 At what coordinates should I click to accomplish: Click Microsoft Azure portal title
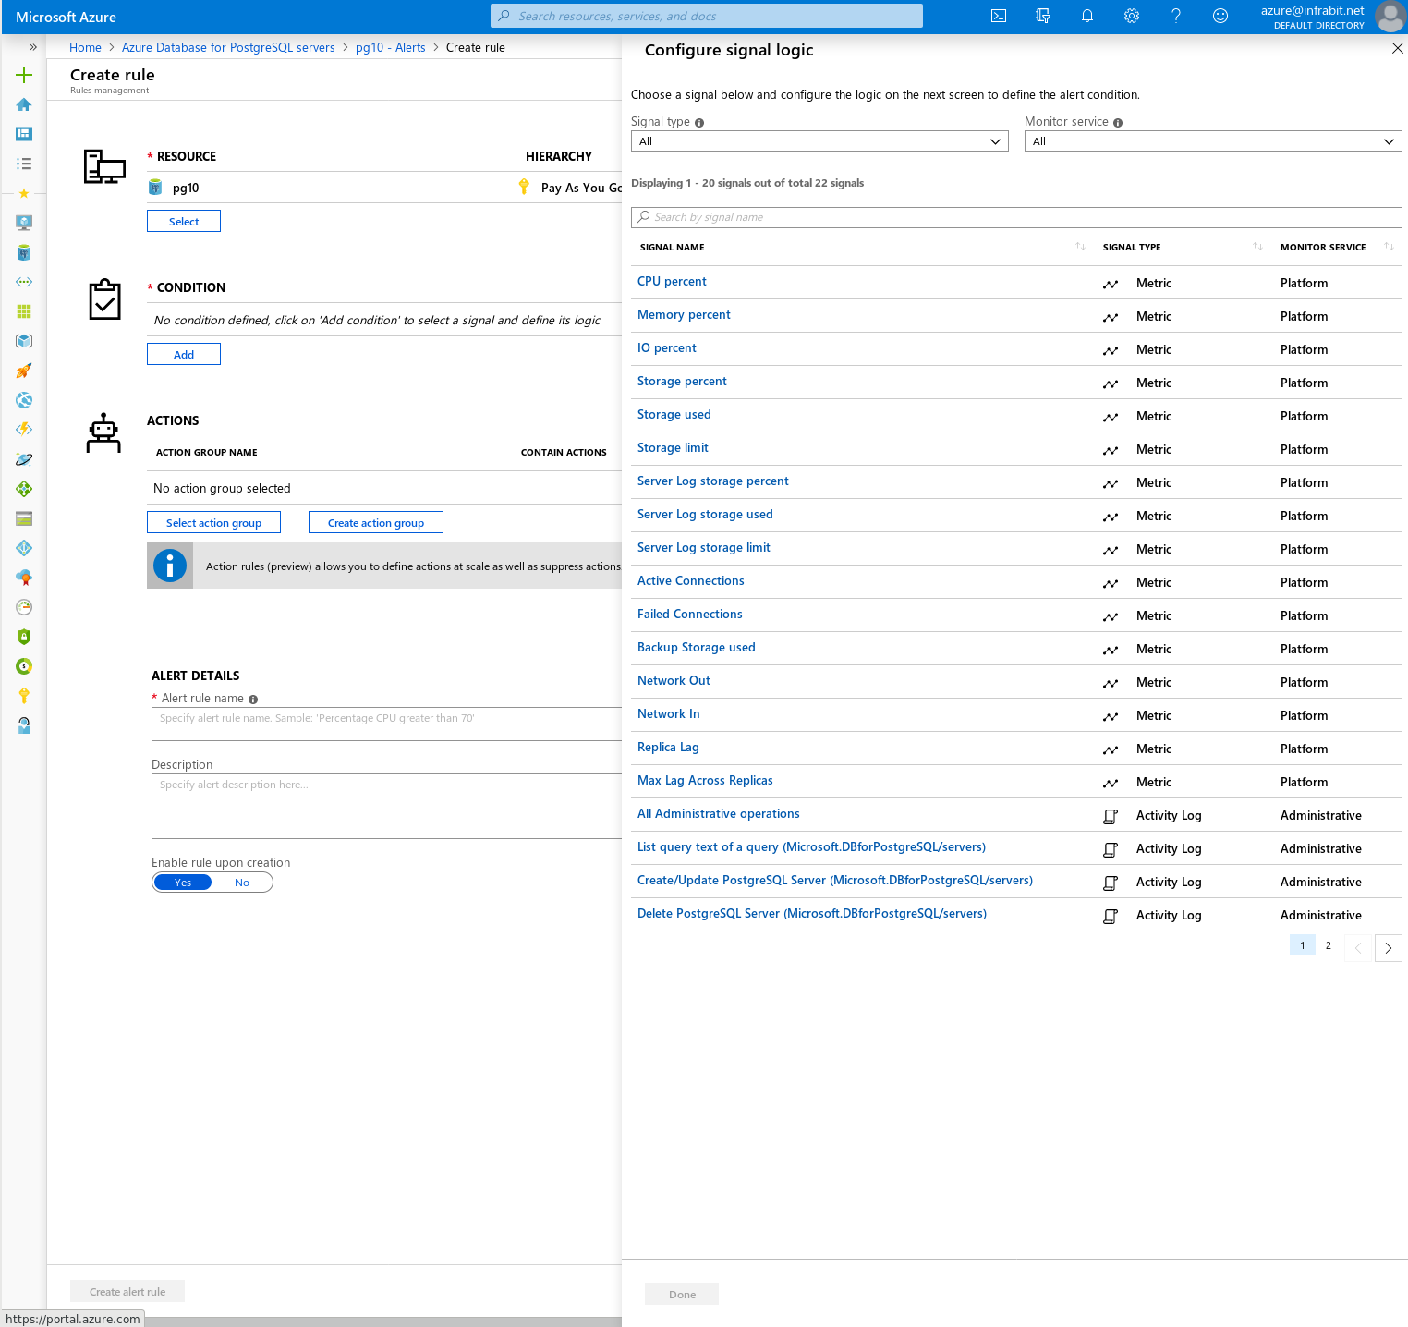coord(66,17)
